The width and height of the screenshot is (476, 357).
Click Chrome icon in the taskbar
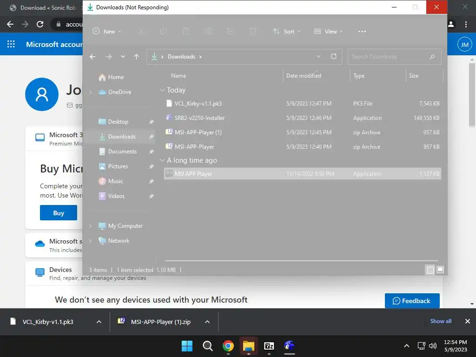(x=228, y=346)
